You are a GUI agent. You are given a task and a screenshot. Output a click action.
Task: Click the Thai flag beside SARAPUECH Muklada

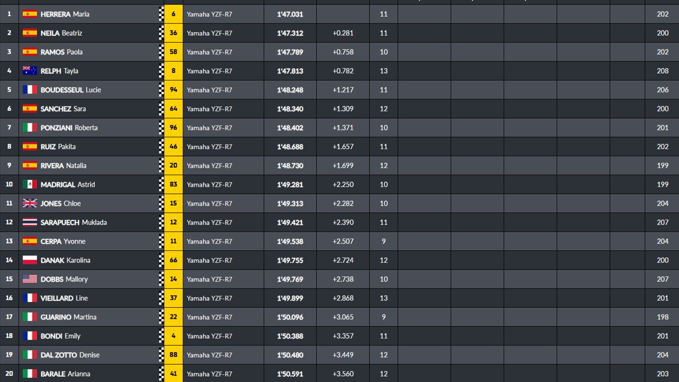click(30, 222)
